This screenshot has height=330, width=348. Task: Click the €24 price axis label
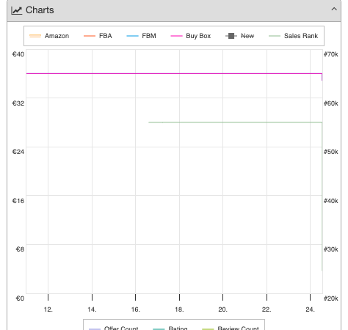point(18,152)
